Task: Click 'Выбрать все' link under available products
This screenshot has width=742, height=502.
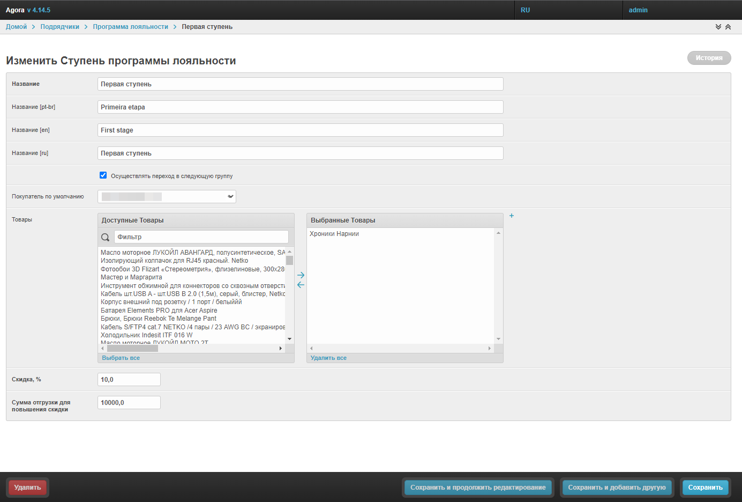Action: click(121, 358)
